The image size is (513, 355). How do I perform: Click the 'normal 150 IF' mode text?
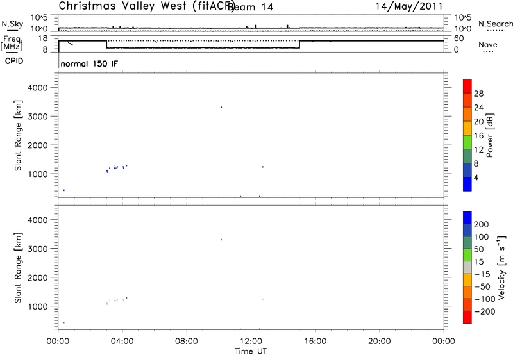tap(89, 63)
